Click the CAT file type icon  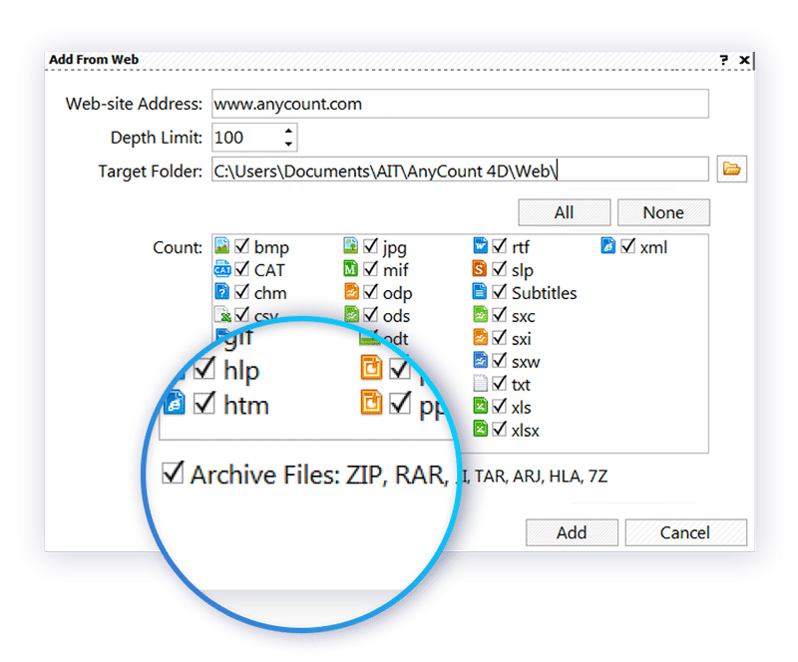coord(222,269)
